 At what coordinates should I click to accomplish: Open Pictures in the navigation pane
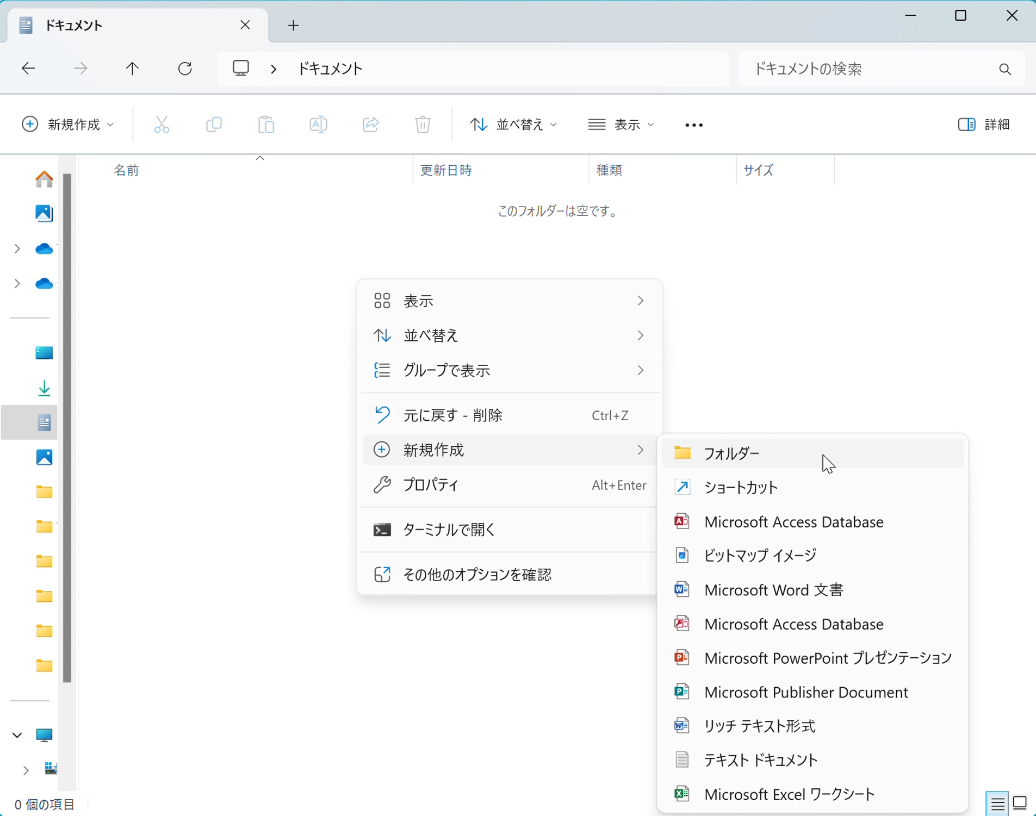[x=44, y=457]
